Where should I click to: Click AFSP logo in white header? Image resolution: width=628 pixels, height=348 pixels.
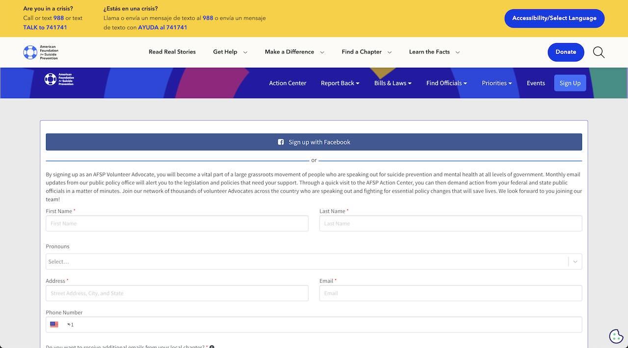point(41,52)
